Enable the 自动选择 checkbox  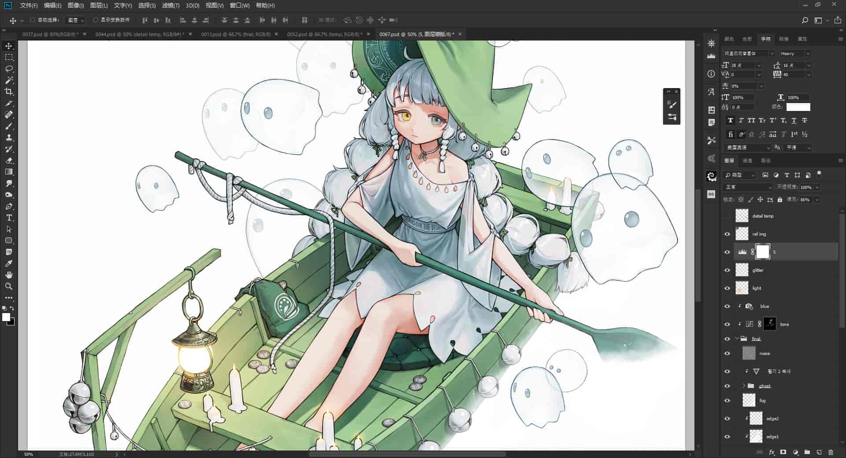coord(33,20)
